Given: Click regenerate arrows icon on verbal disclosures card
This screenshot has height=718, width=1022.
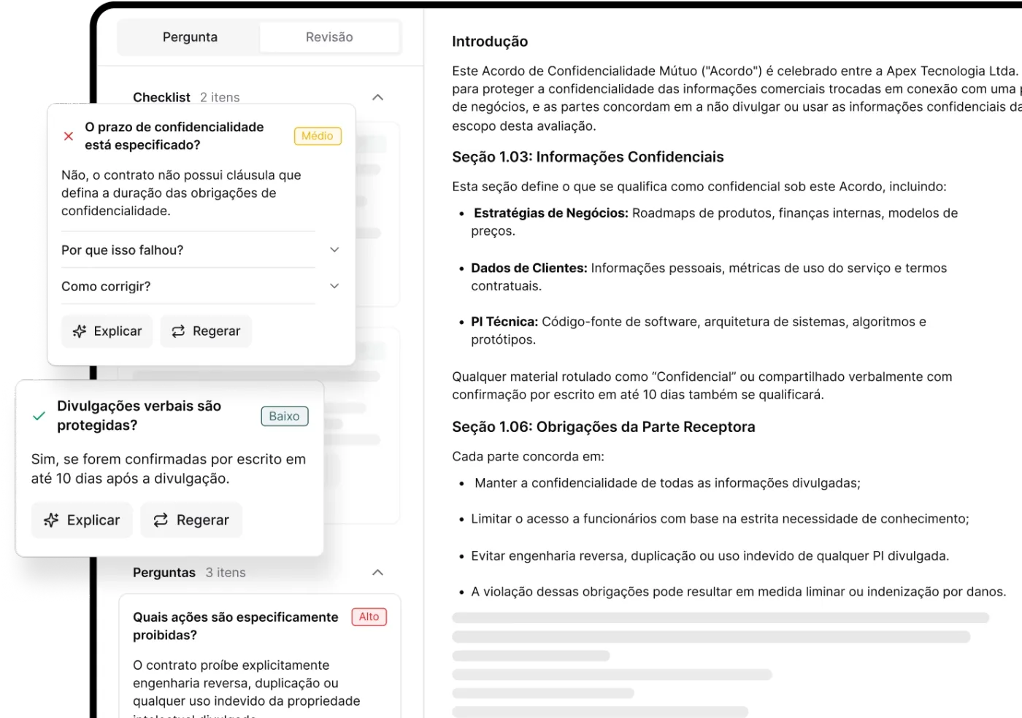Looking at the screenshot, I should click(161, 520).
